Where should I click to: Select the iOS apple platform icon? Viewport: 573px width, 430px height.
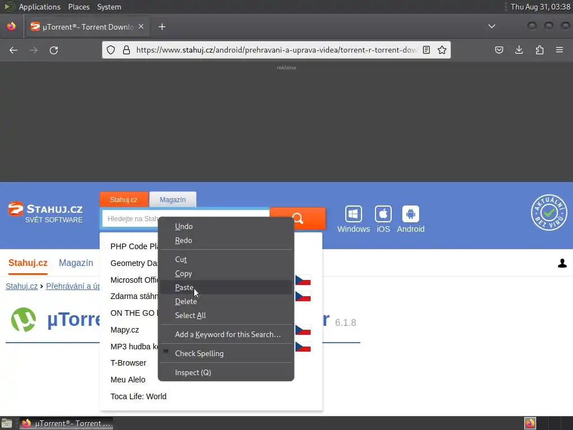tap(383, 214)
